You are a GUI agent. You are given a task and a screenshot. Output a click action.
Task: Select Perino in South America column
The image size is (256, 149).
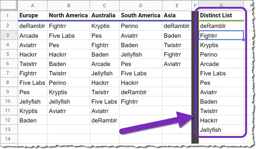pos(140,26)
